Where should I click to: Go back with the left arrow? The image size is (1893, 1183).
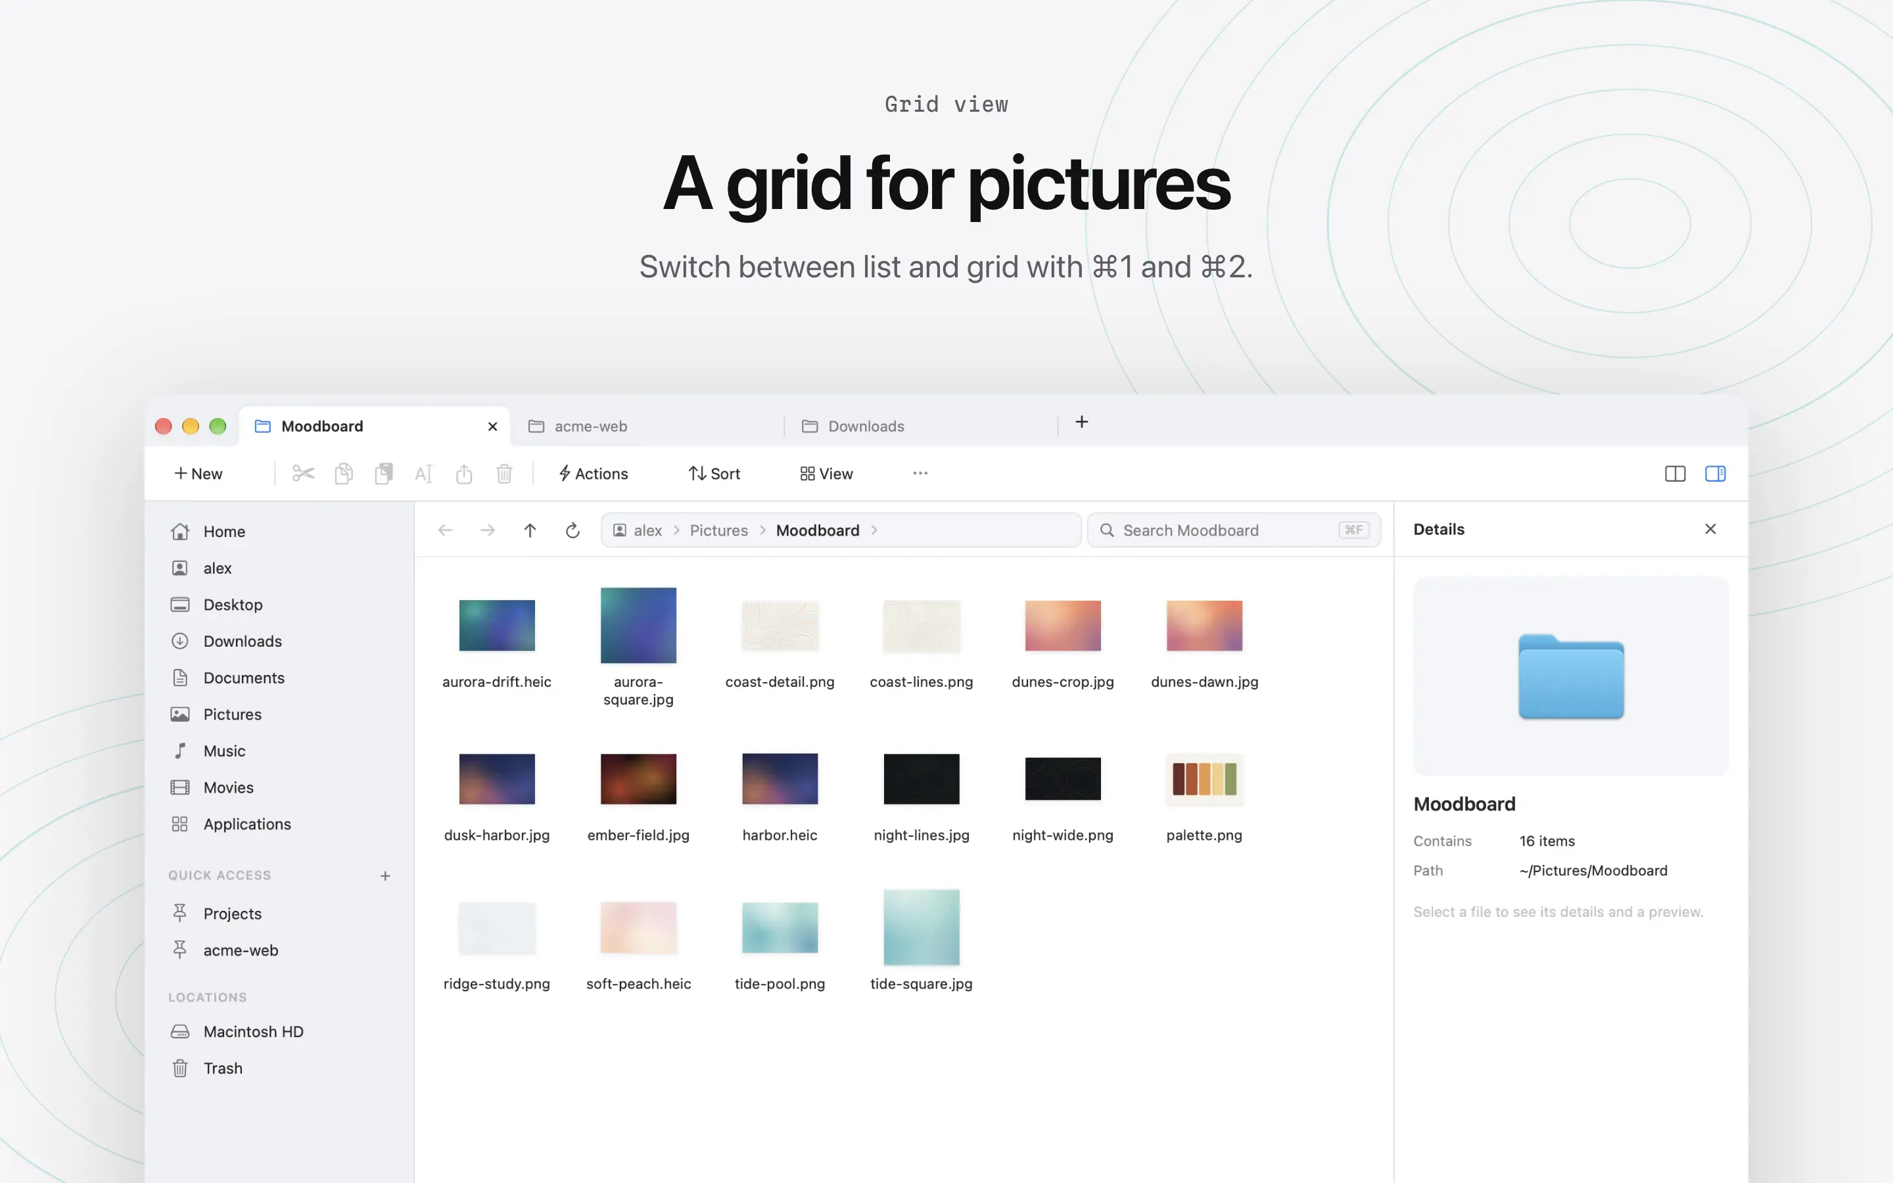point(446,530)
